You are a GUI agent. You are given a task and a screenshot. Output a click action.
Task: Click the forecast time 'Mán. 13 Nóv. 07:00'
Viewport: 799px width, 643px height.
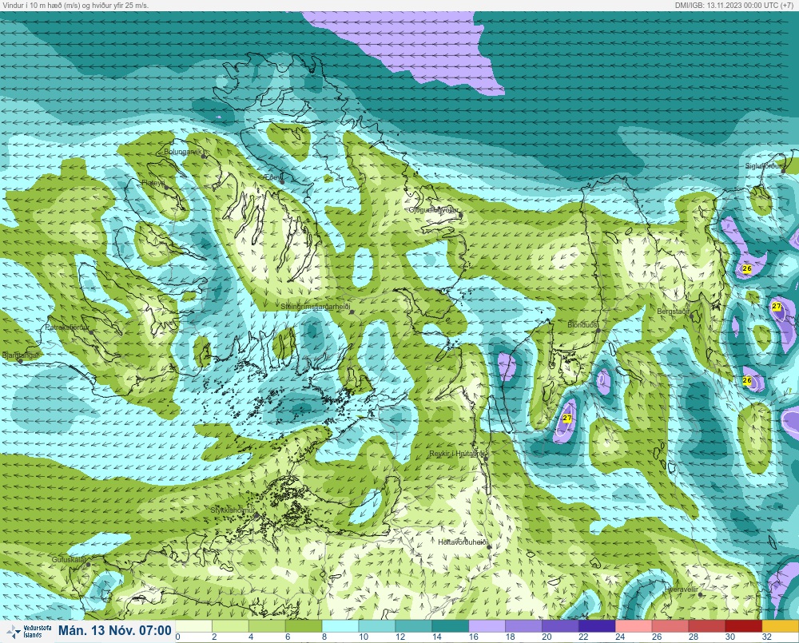click(114, 631)
